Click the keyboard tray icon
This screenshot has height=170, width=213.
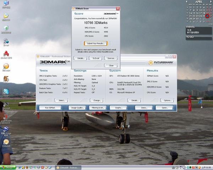(173, 168)
